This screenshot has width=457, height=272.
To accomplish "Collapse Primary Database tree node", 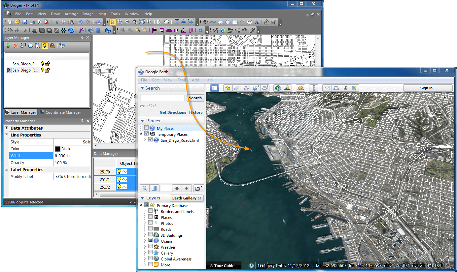I will 141,205.
